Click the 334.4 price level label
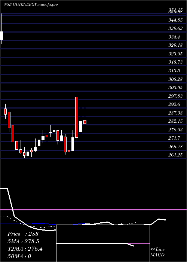Viewport: 187px width, 262px height. pos(174,37)
